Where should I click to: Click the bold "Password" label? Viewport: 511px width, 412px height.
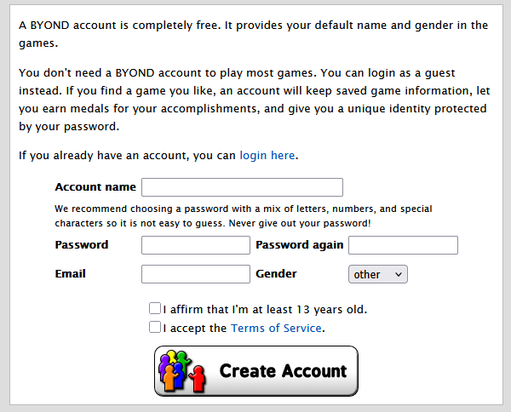pyautogui.click(x=82, y=245)
